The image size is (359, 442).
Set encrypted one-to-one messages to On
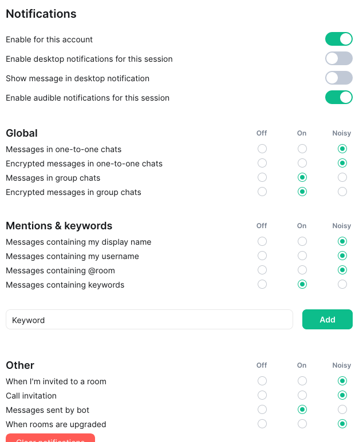point(302,163)
